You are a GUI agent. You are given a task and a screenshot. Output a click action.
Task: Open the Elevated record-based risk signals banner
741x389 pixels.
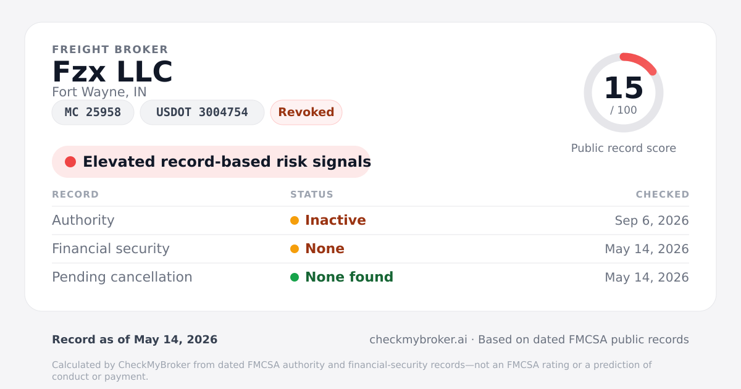tap(211, 162)
